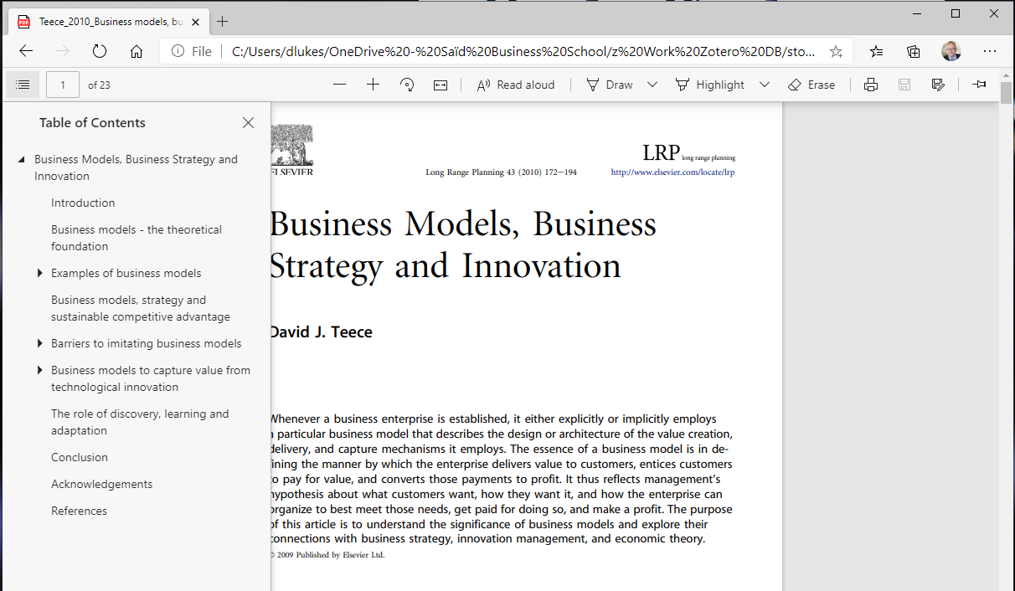This screenshot has width=1015, height=591.
Task: Click the Fit to width icon
Action: point(441,85)
